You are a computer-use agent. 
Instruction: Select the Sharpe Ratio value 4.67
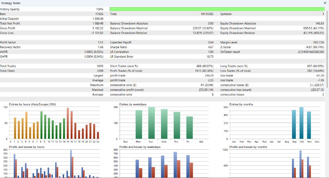211,47
